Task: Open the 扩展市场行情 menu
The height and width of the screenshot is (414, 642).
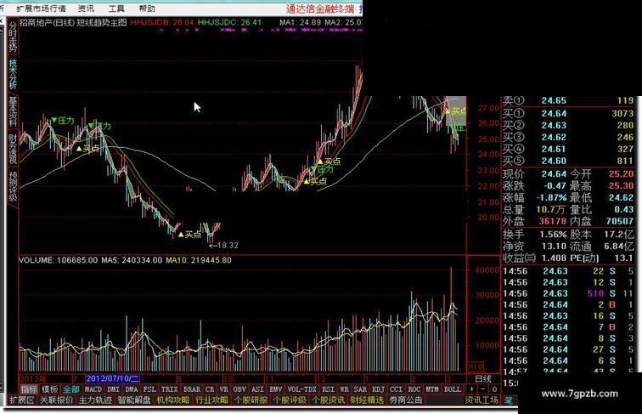Action: [x=41, y=9]
